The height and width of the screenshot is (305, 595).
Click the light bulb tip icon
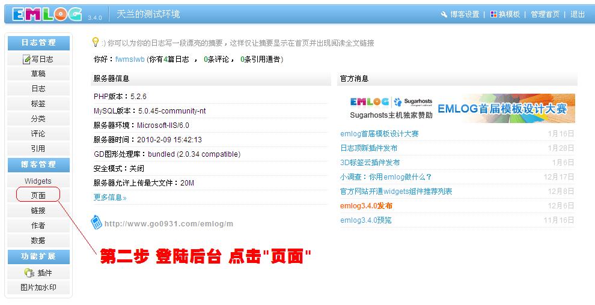(x=96, y=42)
